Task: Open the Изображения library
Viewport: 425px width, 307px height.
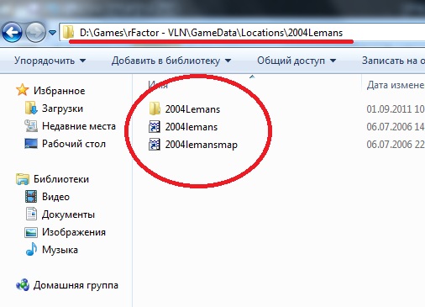Action: [74, 232]
